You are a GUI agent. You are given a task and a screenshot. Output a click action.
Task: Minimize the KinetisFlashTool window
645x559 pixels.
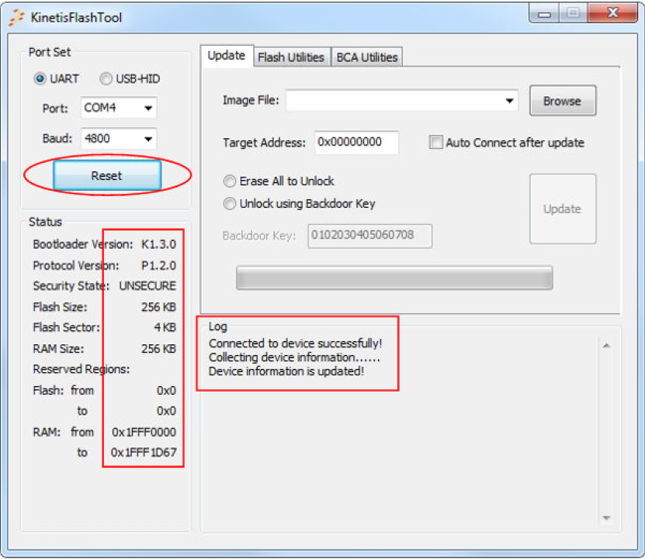pyautogui.click(x=544, y=14)
